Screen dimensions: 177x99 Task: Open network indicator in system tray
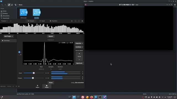[163, 97]
